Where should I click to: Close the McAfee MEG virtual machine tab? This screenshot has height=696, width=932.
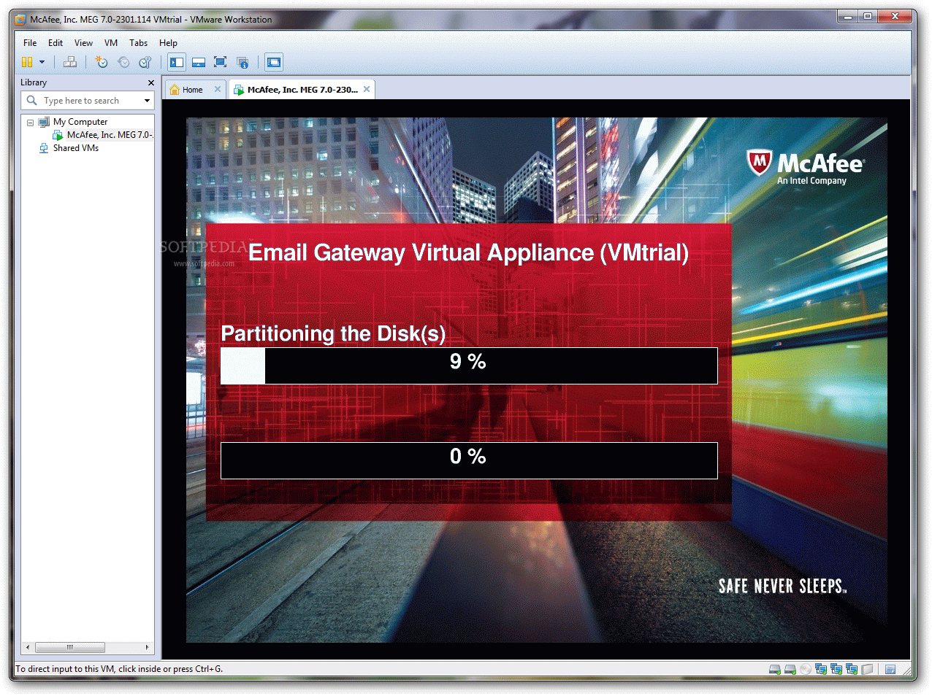367,89
